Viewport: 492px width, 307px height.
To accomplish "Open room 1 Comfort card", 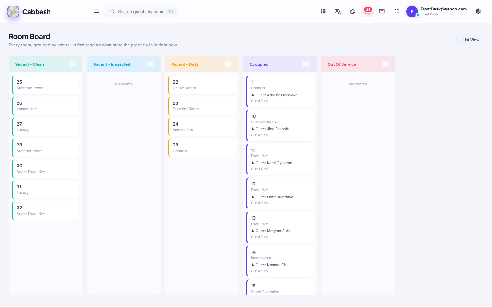I will (x=280, y=91).
